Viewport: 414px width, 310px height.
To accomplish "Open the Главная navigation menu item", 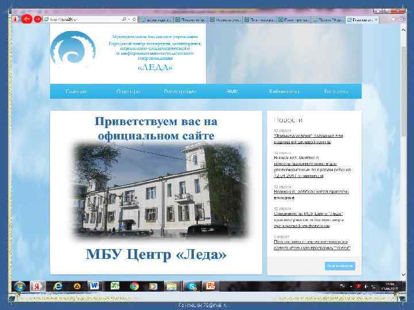I will click(x=76, y=91).
